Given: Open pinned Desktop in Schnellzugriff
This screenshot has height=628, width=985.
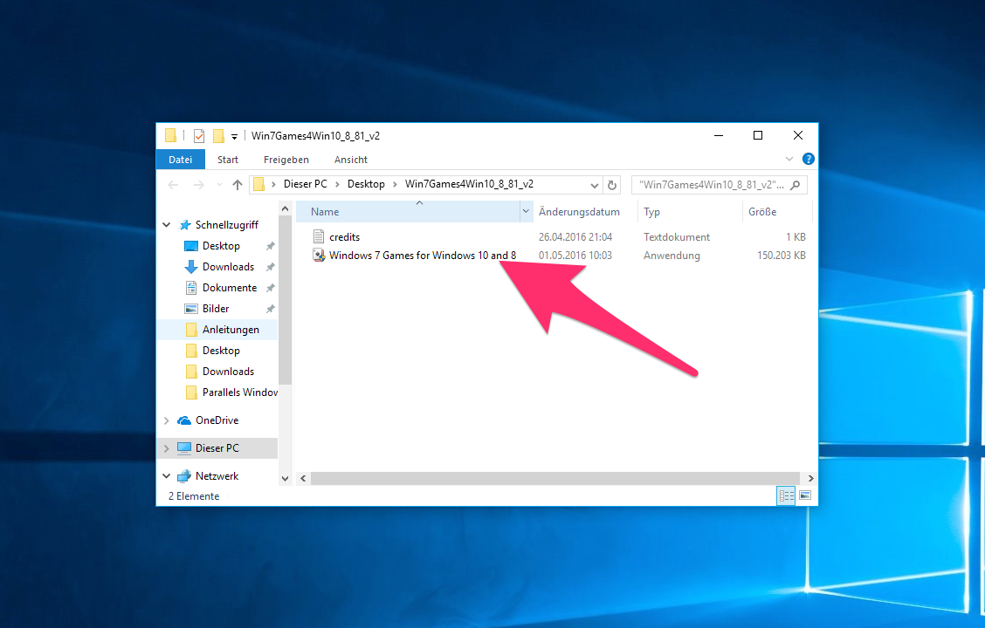Looking at the screenshot, I should tap(221, 246).
